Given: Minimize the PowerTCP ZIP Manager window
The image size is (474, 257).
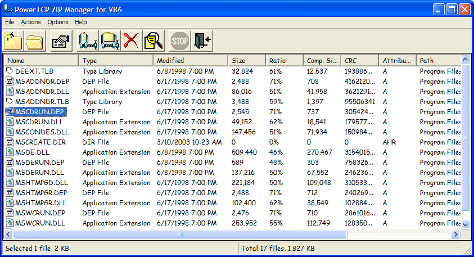Looking at the screenshot, I should [x=439, y=10].
